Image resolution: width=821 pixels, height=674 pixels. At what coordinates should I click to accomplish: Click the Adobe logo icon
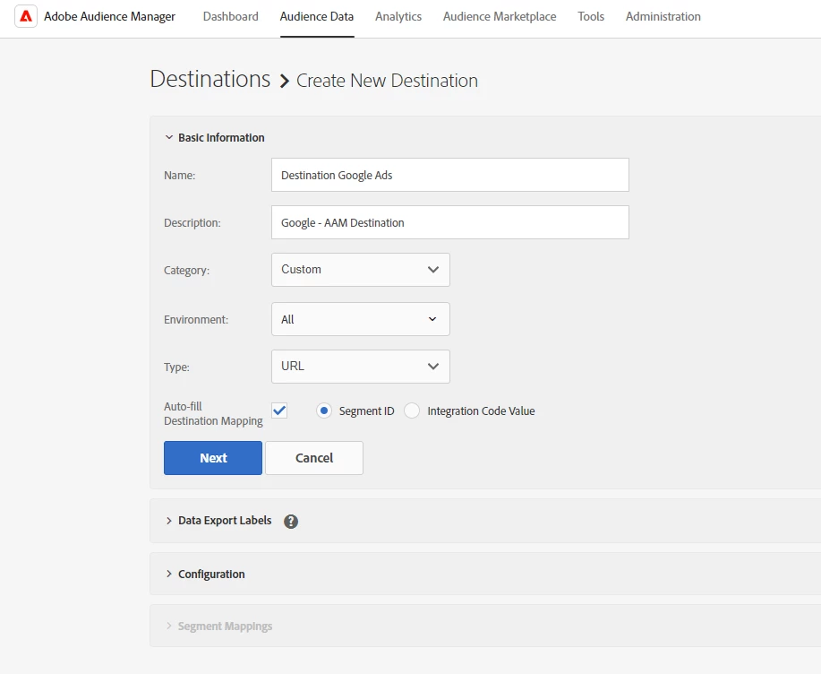(x=26, y=16)
